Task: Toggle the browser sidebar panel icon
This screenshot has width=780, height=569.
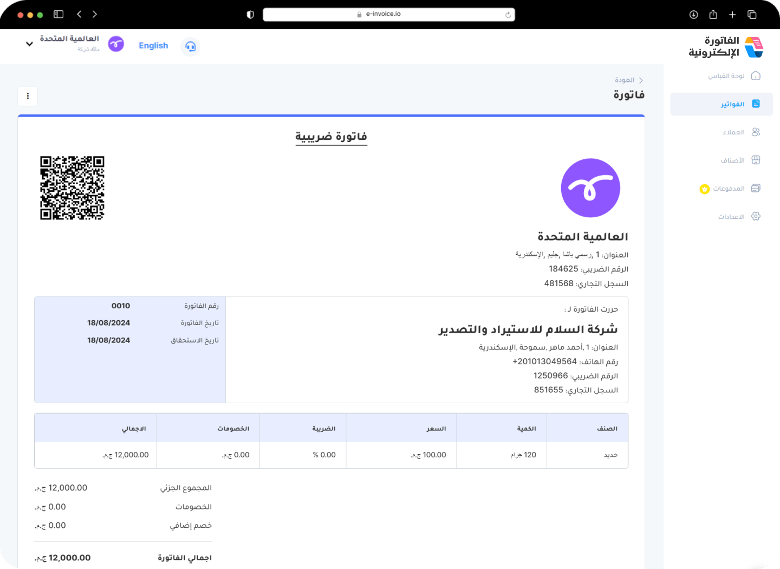Action: coord(58,14)
